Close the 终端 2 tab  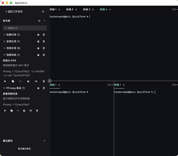[x=76, y=10]
